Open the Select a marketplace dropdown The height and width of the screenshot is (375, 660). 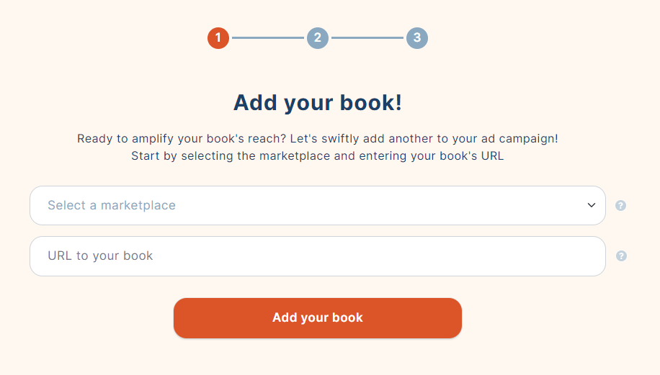(317, 205)
